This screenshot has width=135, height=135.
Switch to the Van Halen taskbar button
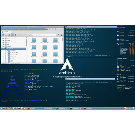[76, 109]
